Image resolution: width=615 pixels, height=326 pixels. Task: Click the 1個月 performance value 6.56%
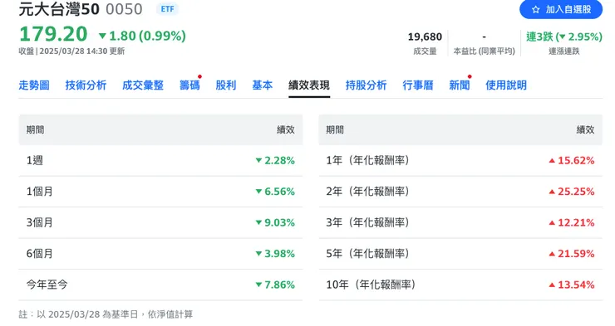coord(275,192)
